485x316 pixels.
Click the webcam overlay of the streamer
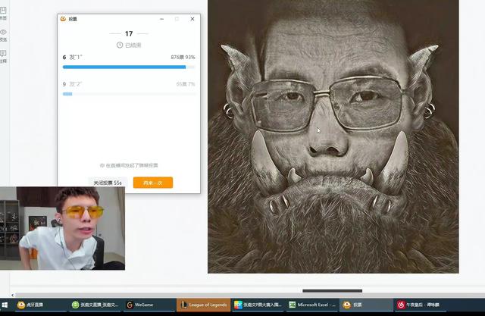[62, 228]
